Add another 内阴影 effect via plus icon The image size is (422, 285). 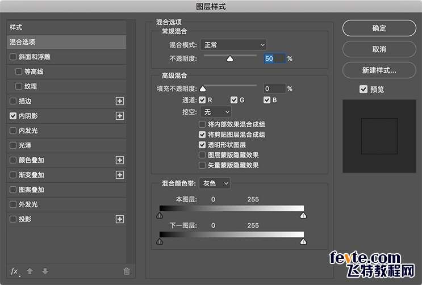(120, 116)
